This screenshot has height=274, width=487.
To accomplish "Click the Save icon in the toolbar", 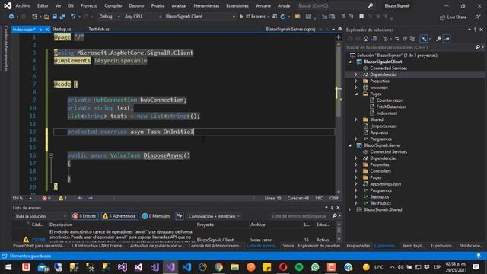I will [x=54, y=17].
